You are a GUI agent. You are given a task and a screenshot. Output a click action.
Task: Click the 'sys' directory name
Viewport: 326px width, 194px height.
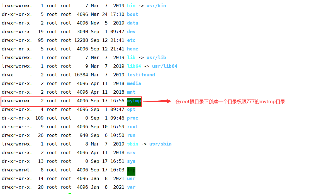tap(131, 161)
